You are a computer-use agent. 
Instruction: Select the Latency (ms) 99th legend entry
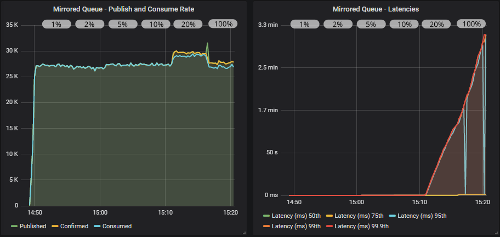click(297, 226)
